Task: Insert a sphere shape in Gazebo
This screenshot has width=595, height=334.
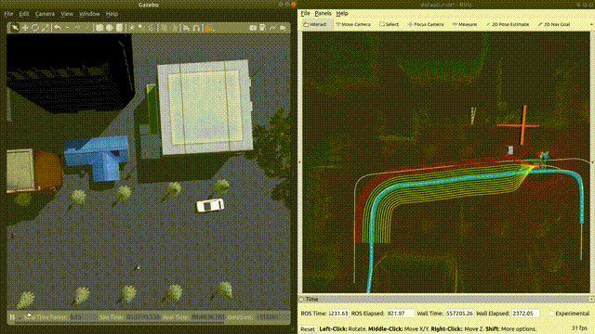Action: (x=110, y=28)
